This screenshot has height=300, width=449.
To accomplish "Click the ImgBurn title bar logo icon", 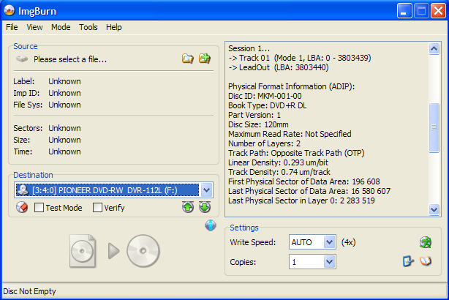I will [10, 10].
